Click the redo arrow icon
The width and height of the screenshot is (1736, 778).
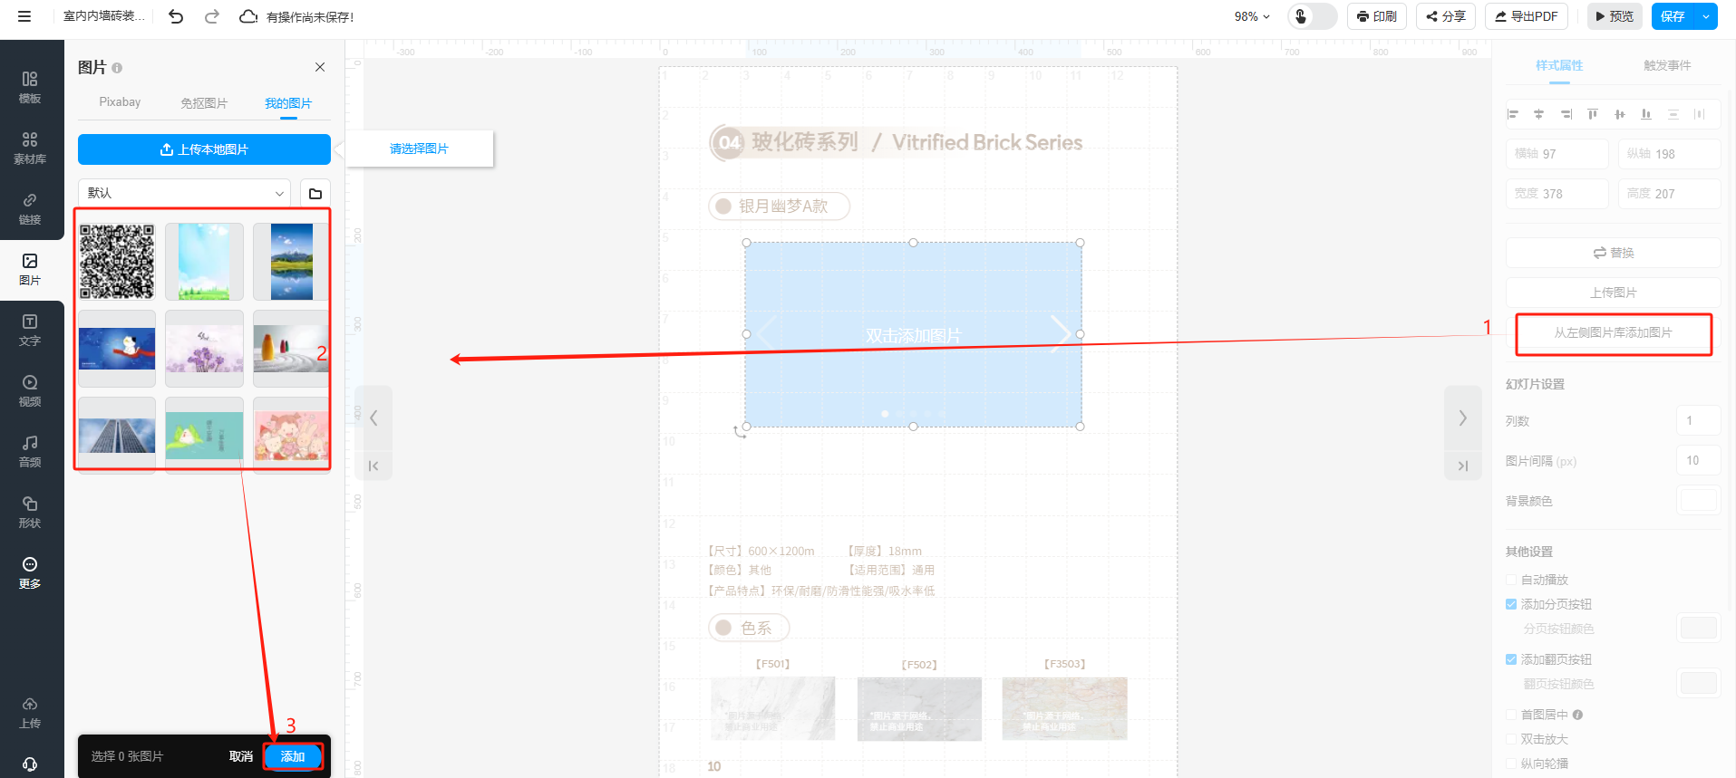[x=212, y=16]
